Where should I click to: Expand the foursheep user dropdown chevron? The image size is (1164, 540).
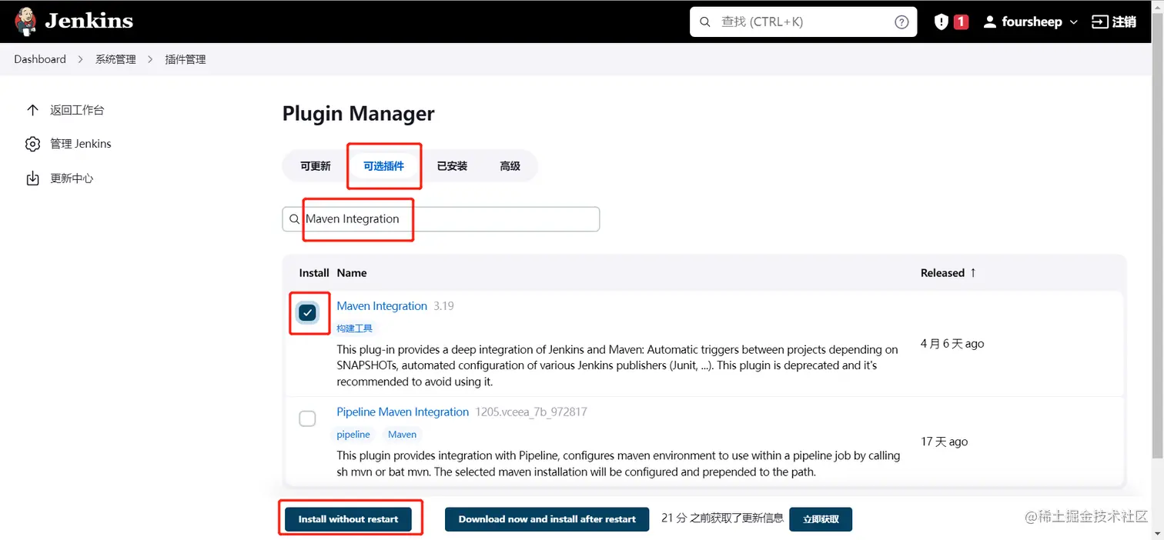tap(1074, 22)
